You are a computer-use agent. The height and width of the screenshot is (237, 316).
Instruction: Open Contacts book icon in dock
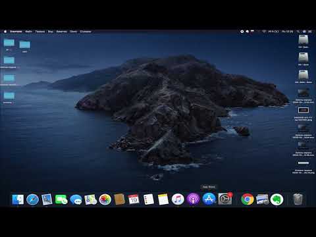pyautogui.click(x=119, y=199)
